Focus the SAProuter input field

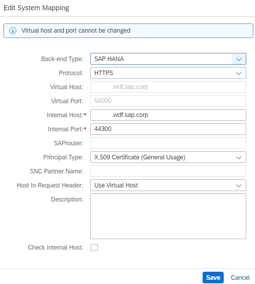pyautogui.click(x=168, y=143)
